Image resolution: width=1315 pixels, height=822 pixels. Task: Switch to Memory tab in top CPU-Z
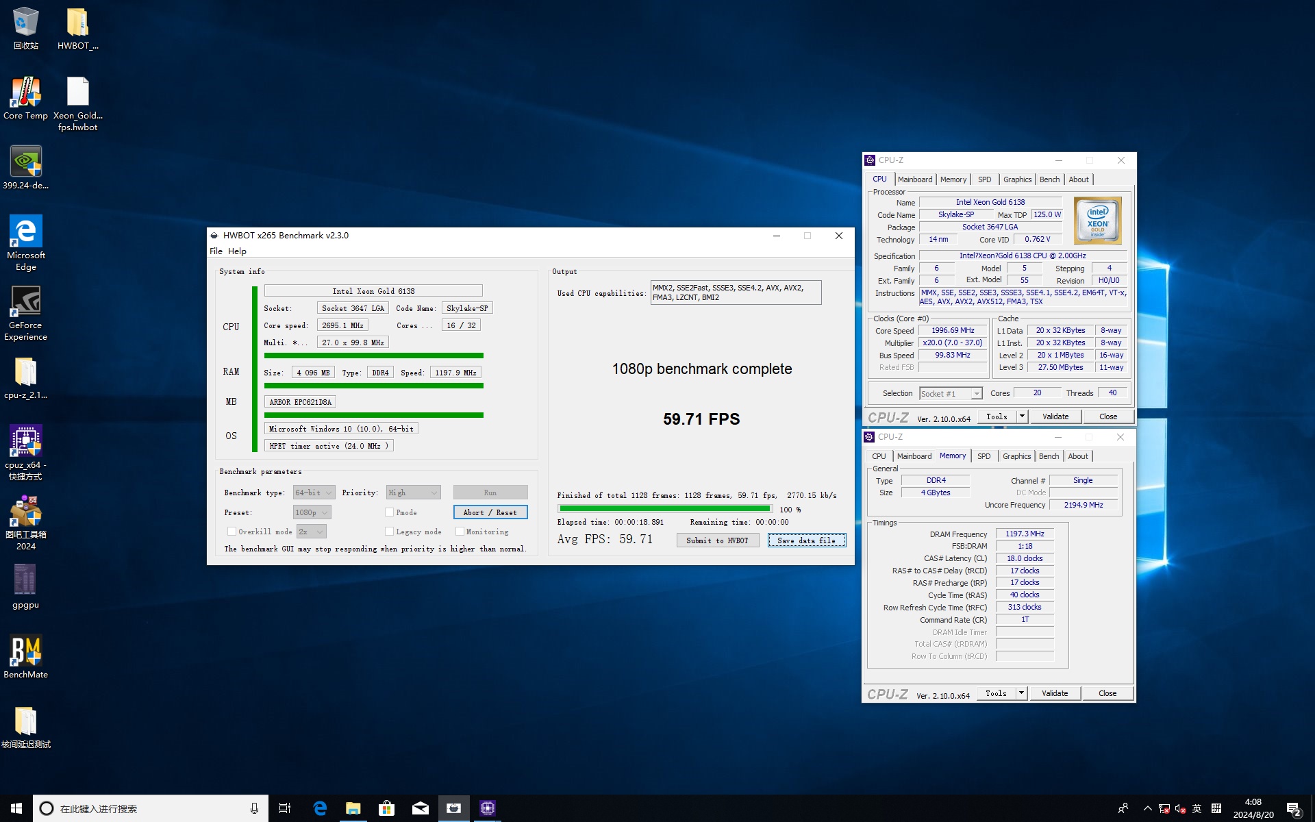coord(953,179)
